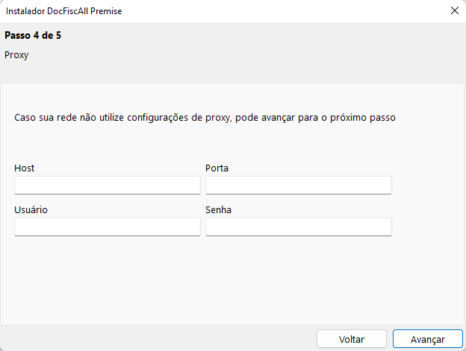
Task: Click the Proxy subtitle text
Action: 16,55
